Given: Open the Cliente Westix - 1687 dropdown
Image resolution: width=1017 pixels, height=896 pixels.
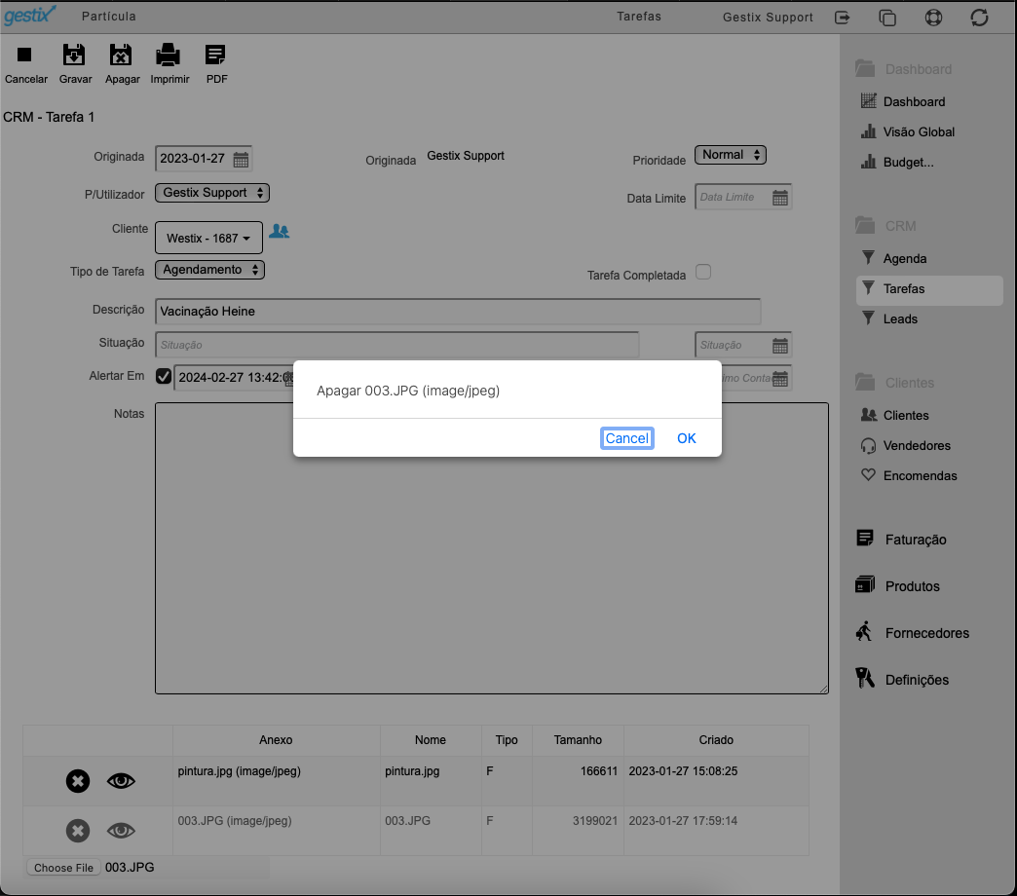Looking at the screenshot, I should pyautogui.click(x=208, y=238).
